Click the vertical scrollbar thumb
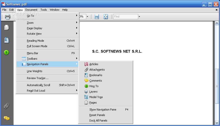The width and height of the screenshot is (220, 126). click(x=217, y=86)
